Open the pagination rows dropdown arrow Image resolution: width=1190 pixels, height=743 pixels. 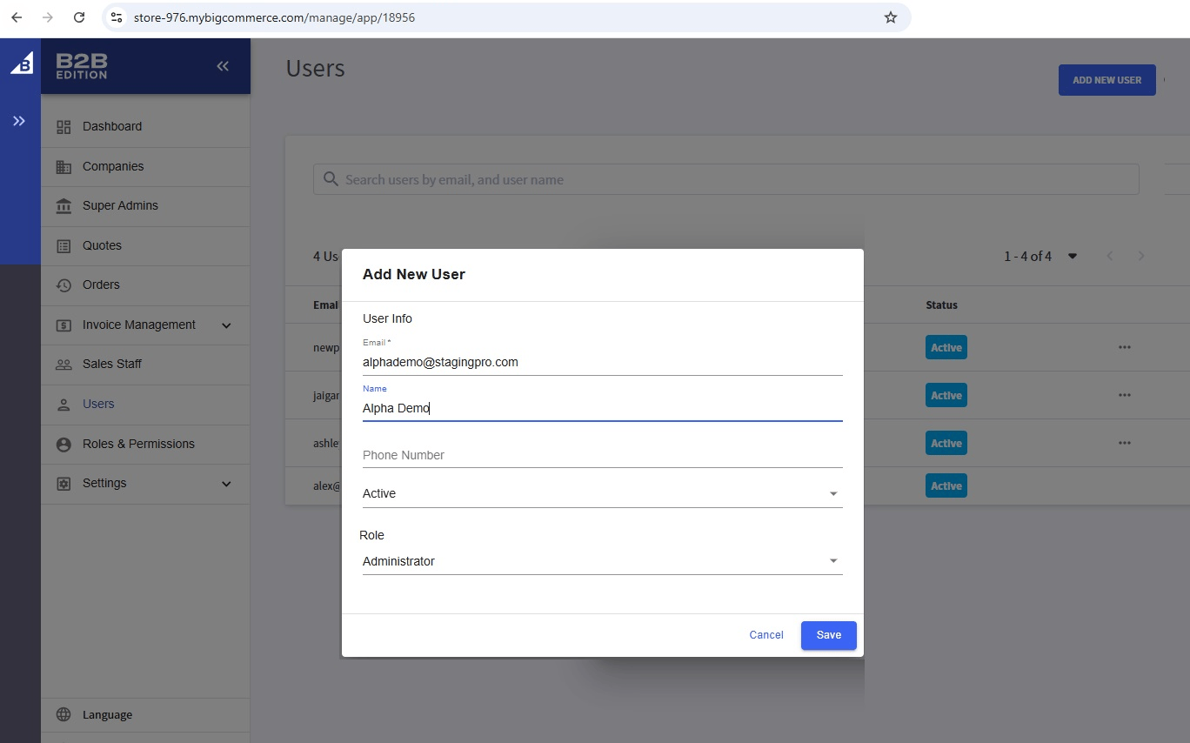pyautogui.click(x=1073, y=256)
